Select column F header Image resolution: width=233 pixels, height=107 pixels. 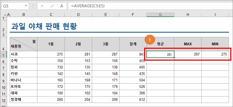click(x=133, y=15)
